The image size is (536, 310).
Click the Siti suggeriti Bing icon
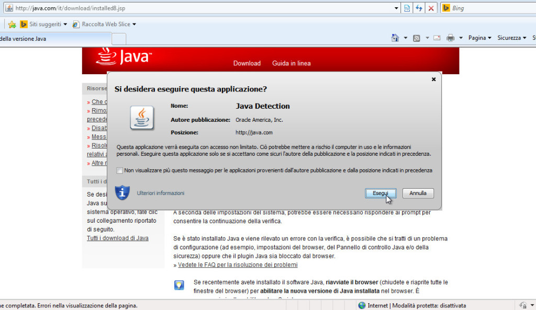[24, 24]
